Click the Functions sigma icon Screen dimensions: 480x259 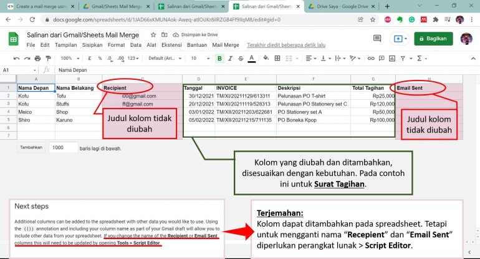pyautogui.click(x=420, y=58)
